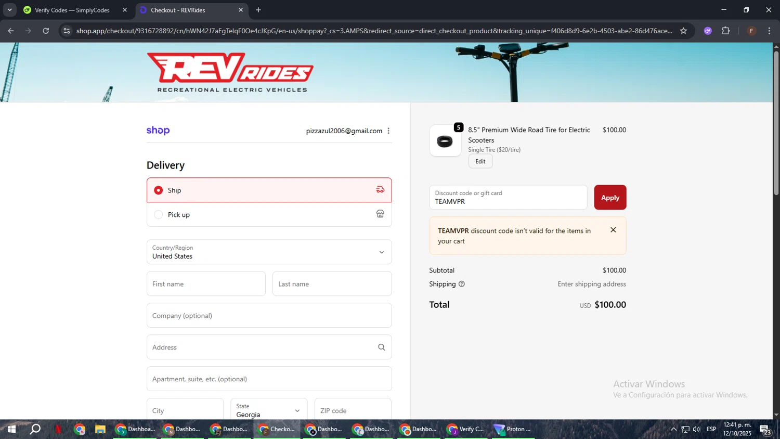
Task: Open the taskbar clock and date
Action: tap(737, 429)
